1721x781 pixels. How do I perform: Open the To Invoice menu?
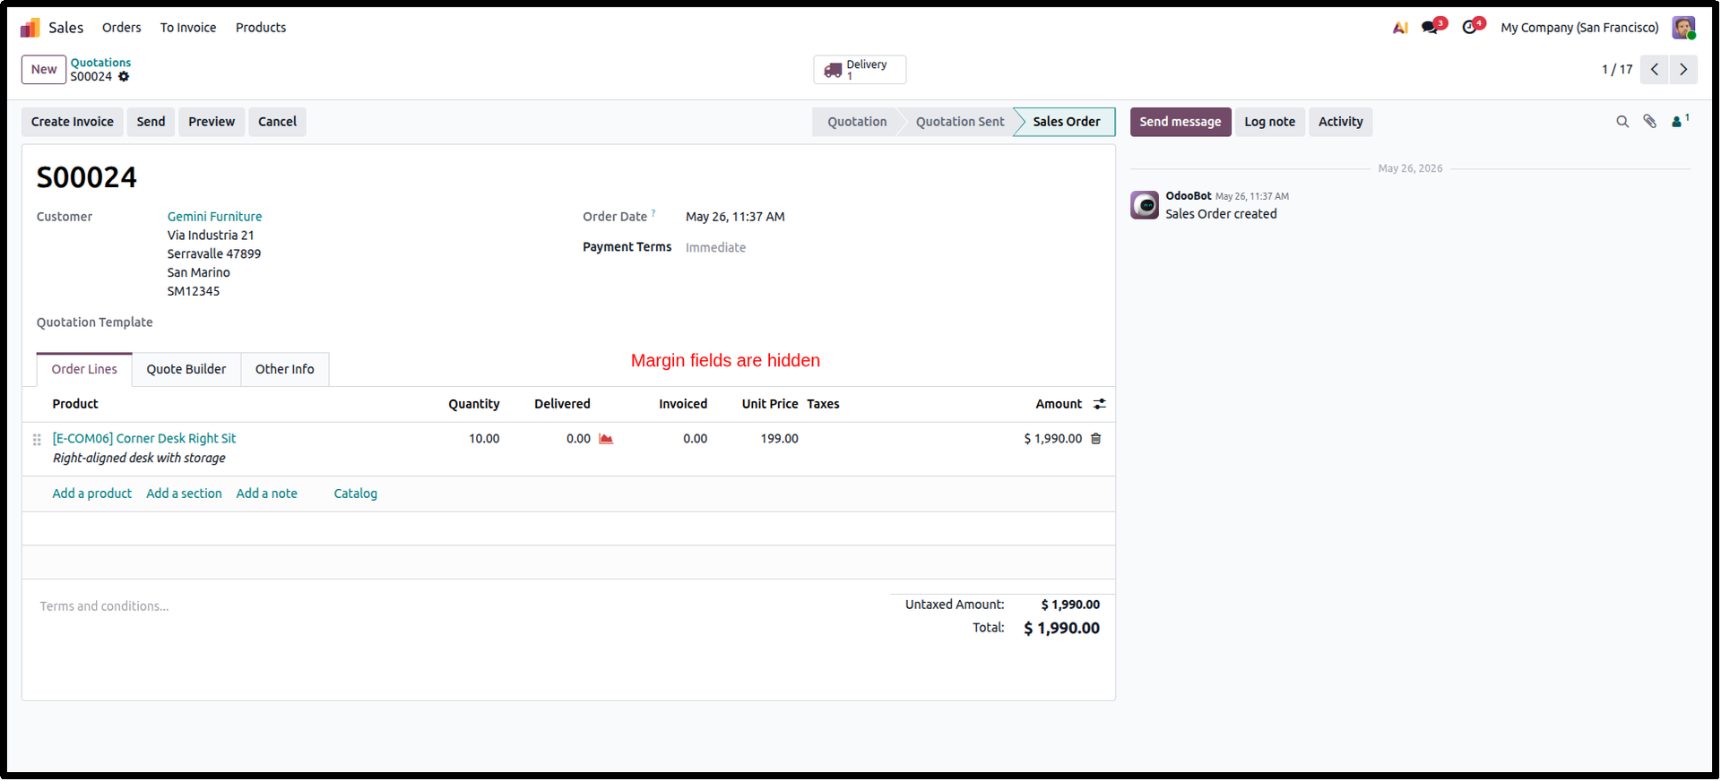click(188, 28)
